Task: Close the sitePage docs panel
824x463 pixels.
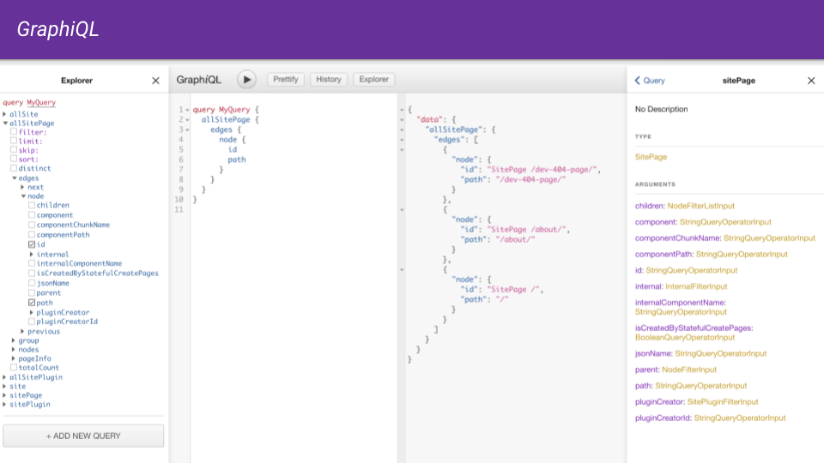Action: 811,81
